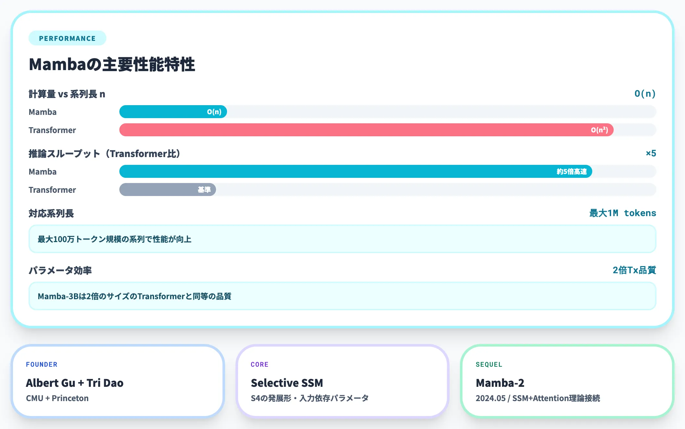Open the SEQUEL card Mamba-2
The image size is (685, 429).
click(567, 381)
